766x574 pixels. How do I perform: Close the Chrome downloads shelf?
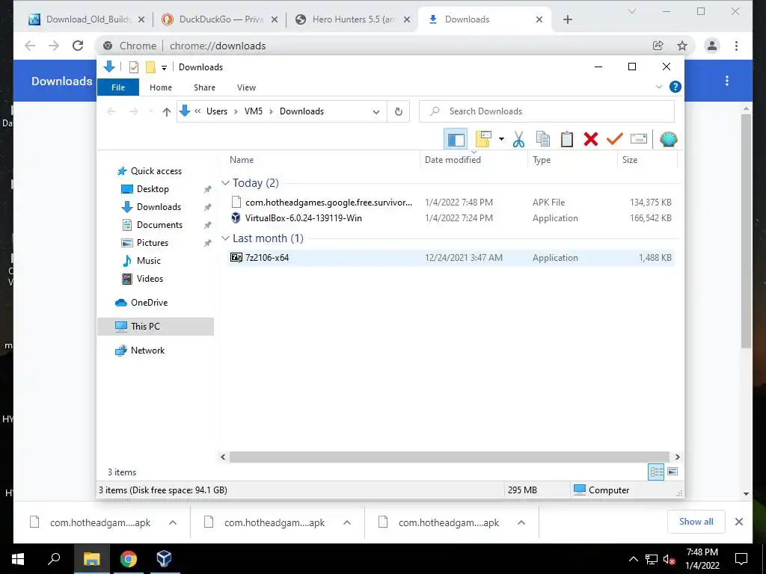click(738, 522)
